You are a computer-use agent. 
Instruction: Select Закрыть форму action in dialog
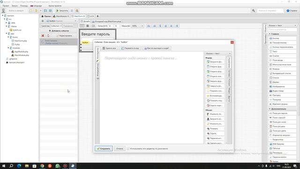point(215,81)
